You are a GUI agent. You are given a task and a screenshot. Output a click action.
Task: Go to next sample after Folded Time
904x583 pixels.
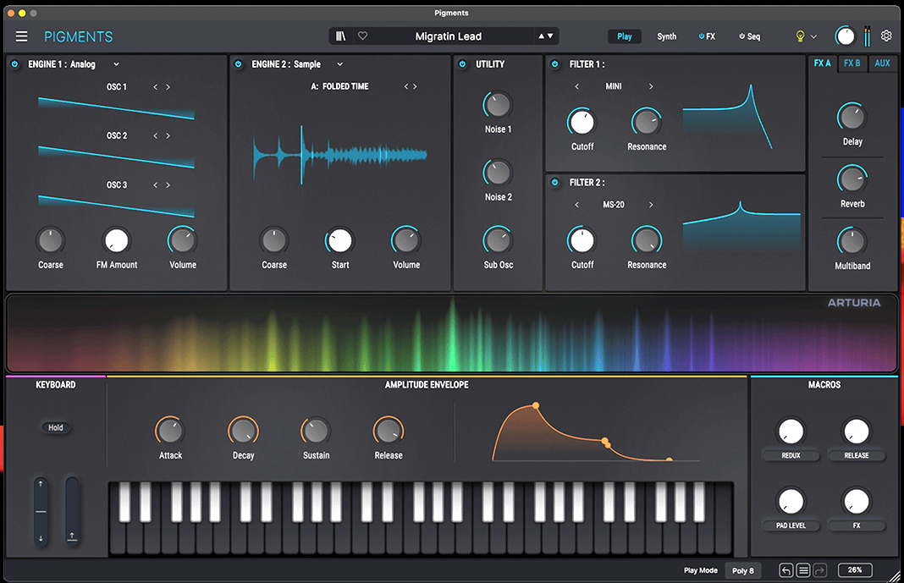click(x=415, y=86)
